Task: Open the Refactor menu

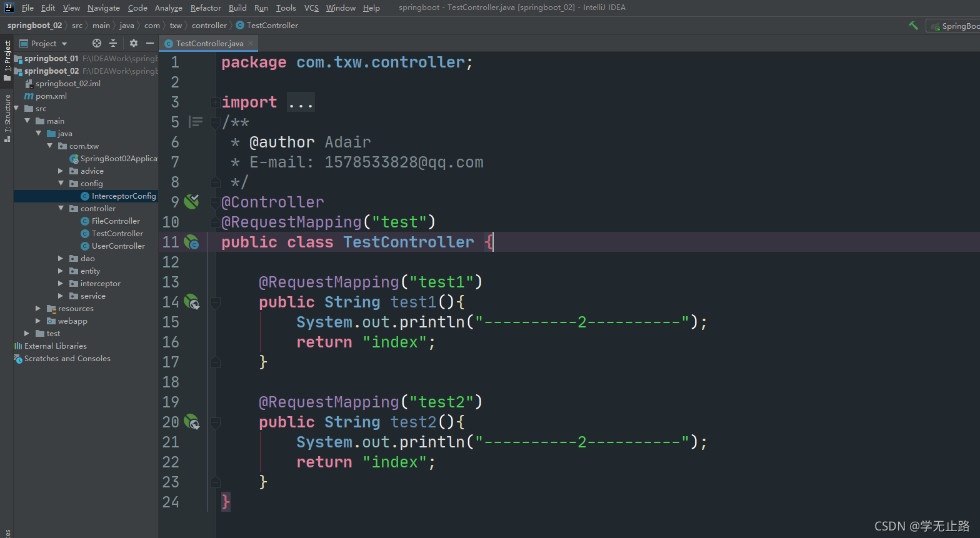Action: (x=206, y=7)
